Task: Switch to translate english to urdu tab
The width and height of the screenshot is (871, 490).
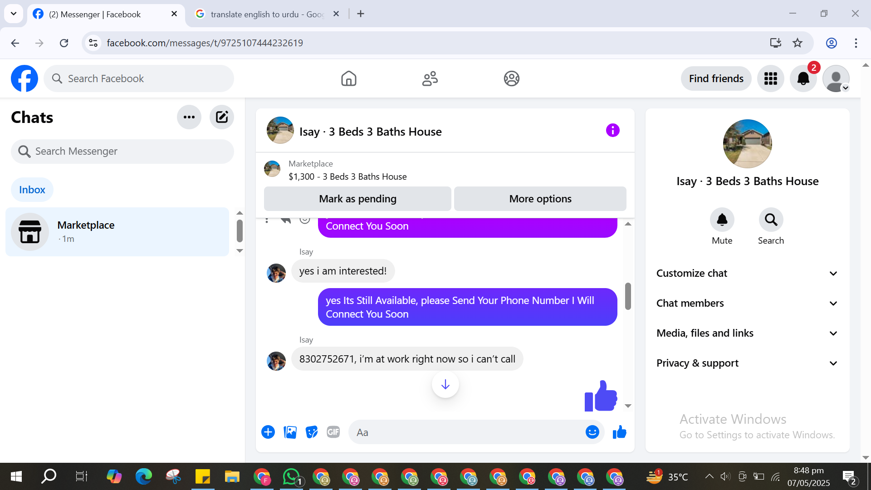Action: pyautogui.click(x=267, y=14)
